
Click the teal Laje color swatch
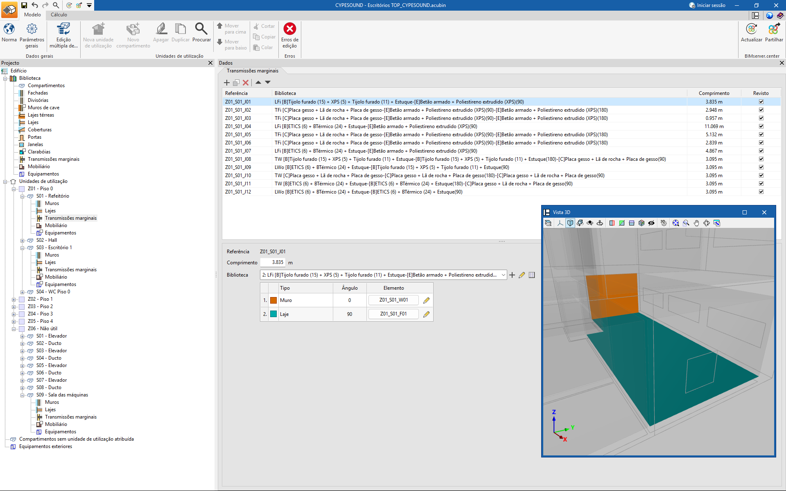(273, 314)
